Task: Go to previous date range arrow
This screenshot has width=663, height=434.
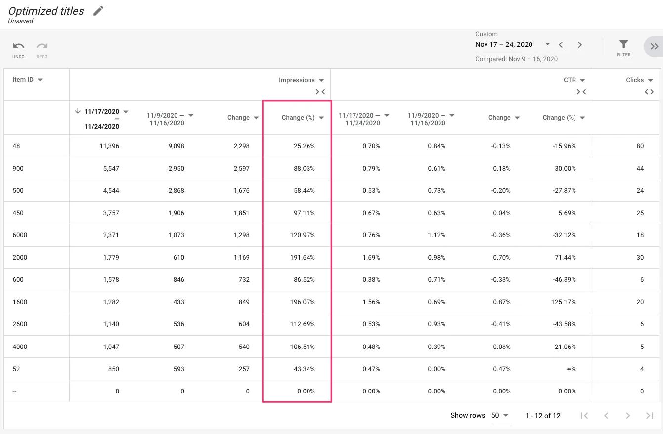Action: click(x=561, y=45)
